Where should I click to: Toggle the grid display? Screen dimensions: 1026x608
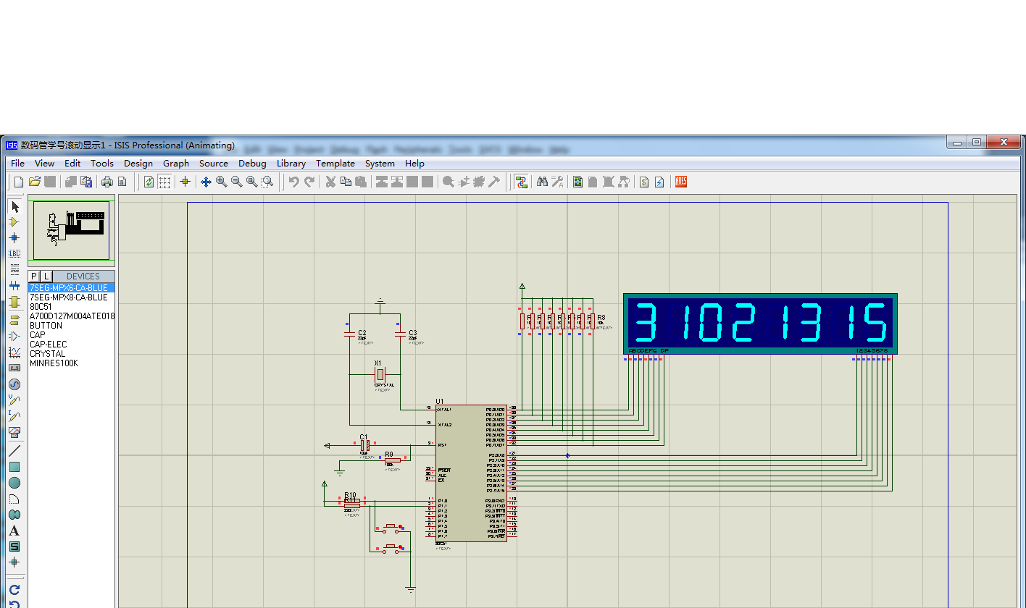[x=165, y=182]
